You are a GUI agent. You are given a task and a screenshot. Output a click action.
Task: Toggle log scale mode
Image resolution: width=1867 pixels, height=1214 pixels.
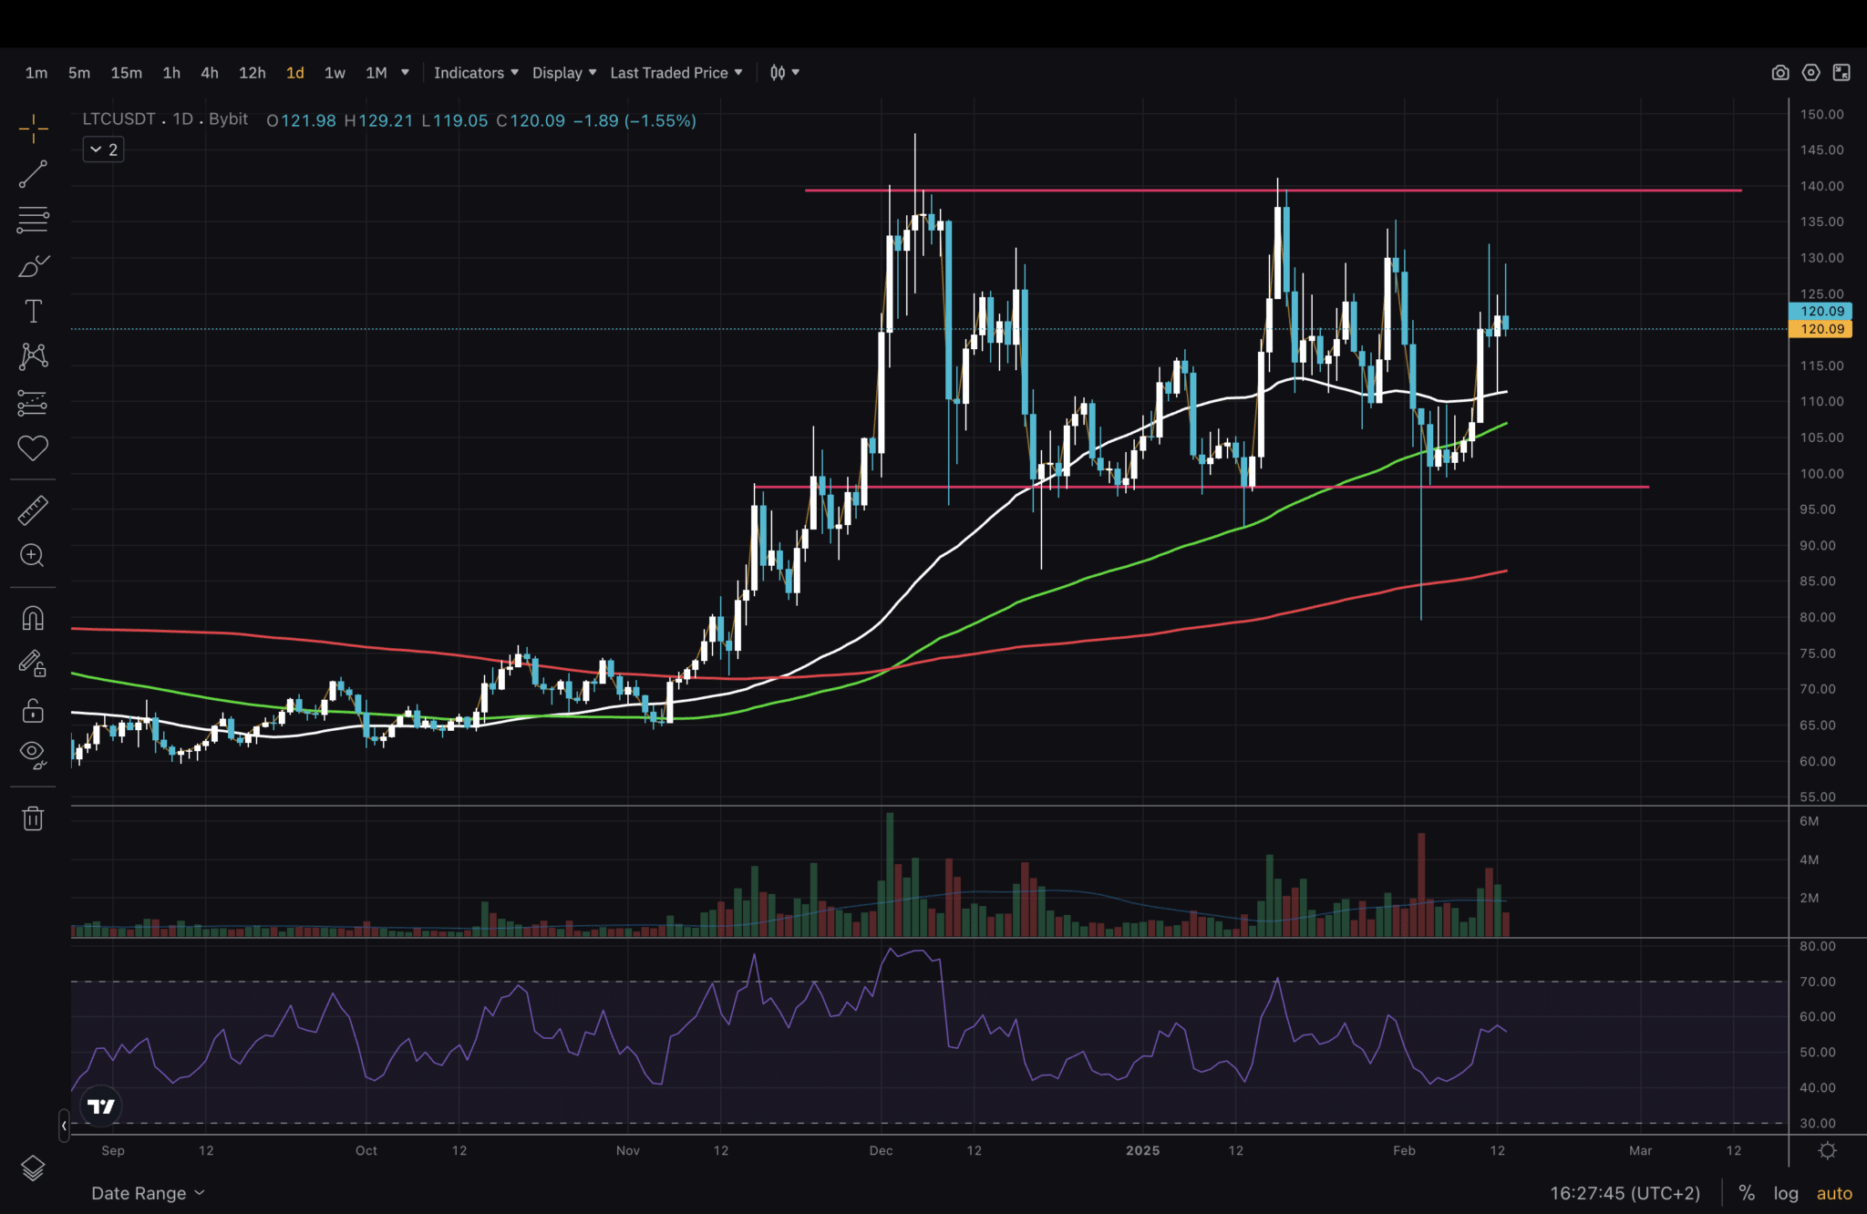[1786, 1193]
